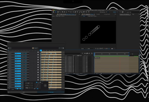This screenshot has height=102, width=149.
Task: Select the Eraser tool
Action: pyautogui.click(x=84, y=12)
